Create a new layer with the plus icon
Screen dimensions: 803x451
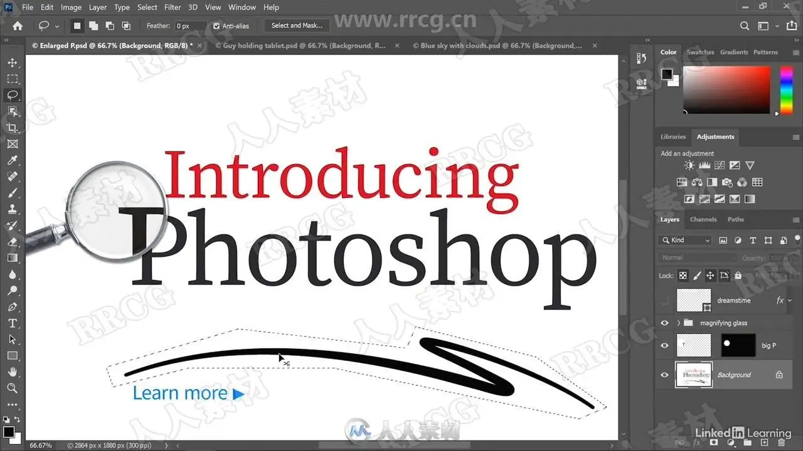click(x=765, y=443)
